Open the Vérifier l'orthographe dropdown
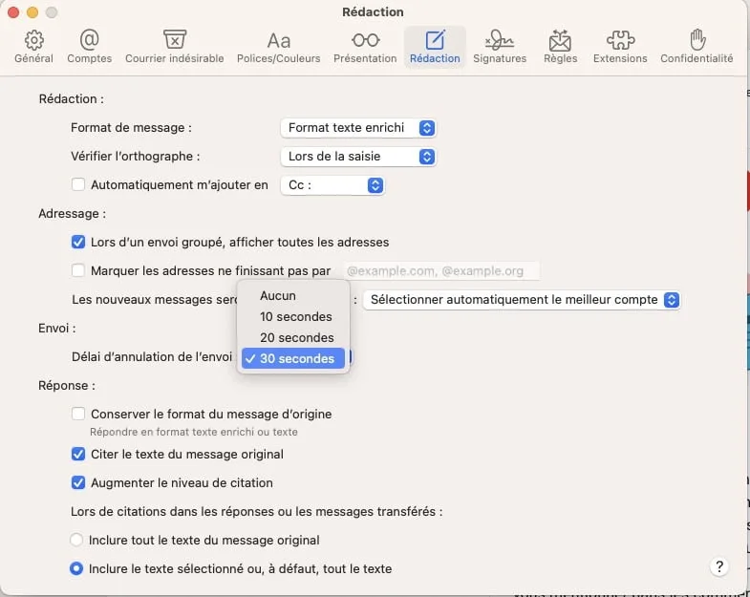750x597 pixels. [357, 157]
